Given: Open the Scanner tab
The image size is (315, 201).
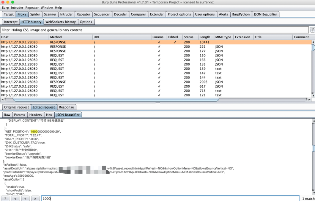Looking at the screenshot, I should (50, 14).
